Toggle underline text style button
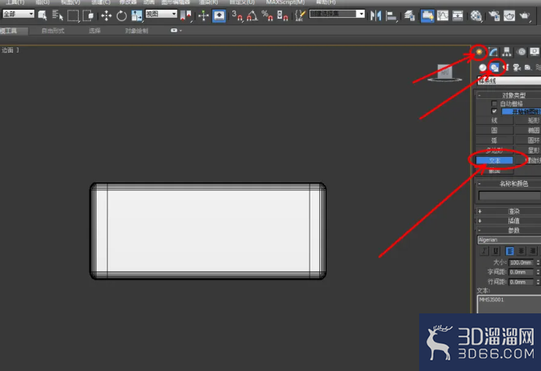 [496, 251]
